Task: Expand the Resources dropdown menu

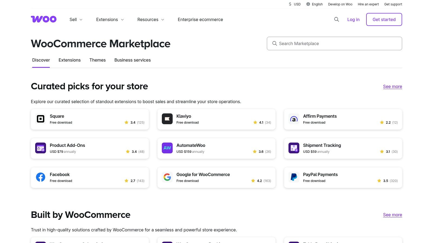Action: point(150,19)
